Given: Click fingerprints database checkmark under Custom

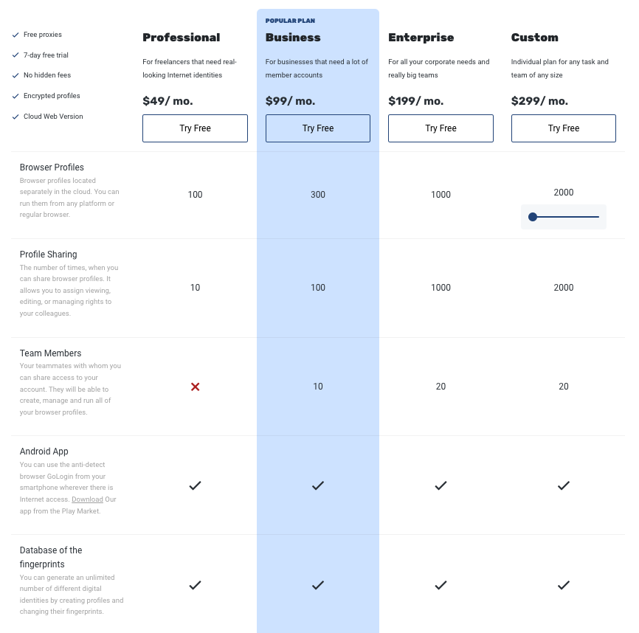Looking at the screenshot, I should pyautogui.click(x=564, y=585).
